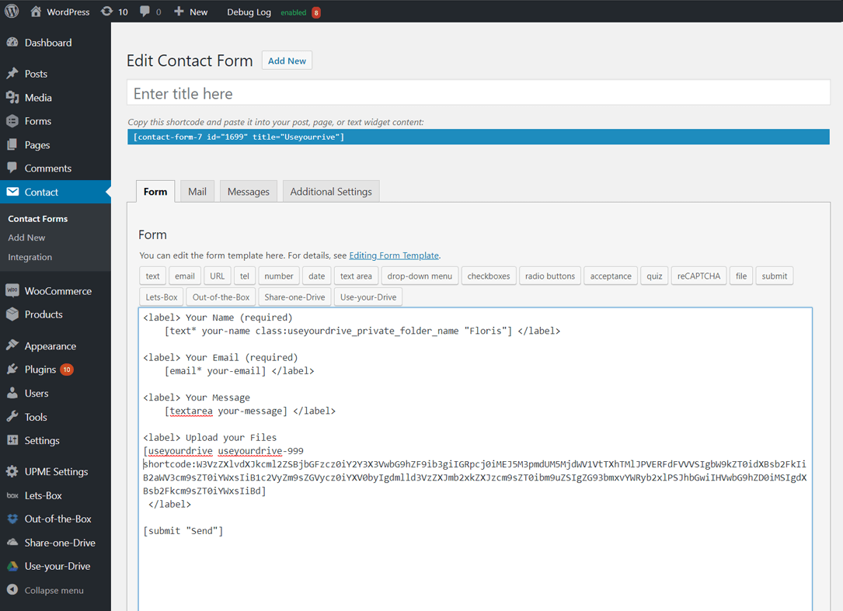Insert a submit tag
The width and height of the screenshot is (843, 611).
click(774, 276)
